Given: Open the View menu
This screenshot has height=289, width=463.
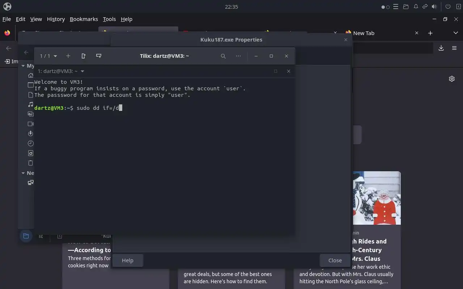Looking at the screenshot, I should pos(36,19).
